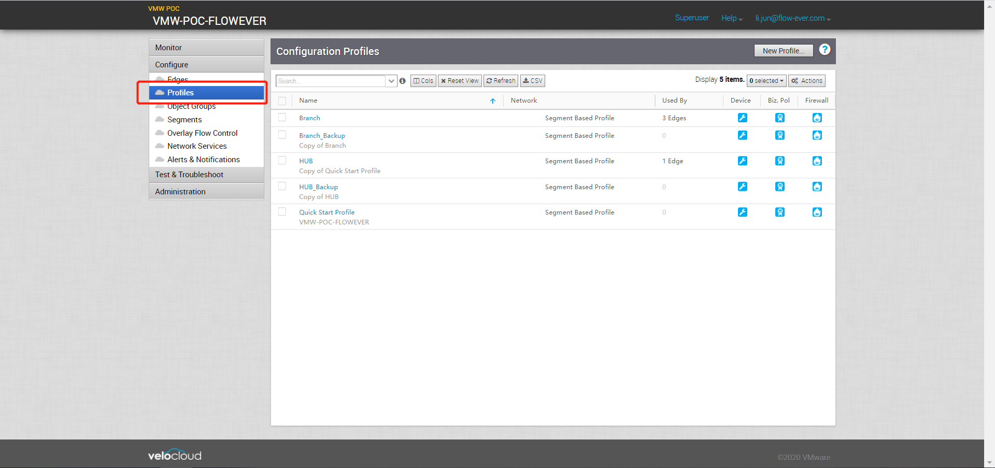Collapse the Configure section
The height and width of the screenshot is (468, 995).
(206, 64)
